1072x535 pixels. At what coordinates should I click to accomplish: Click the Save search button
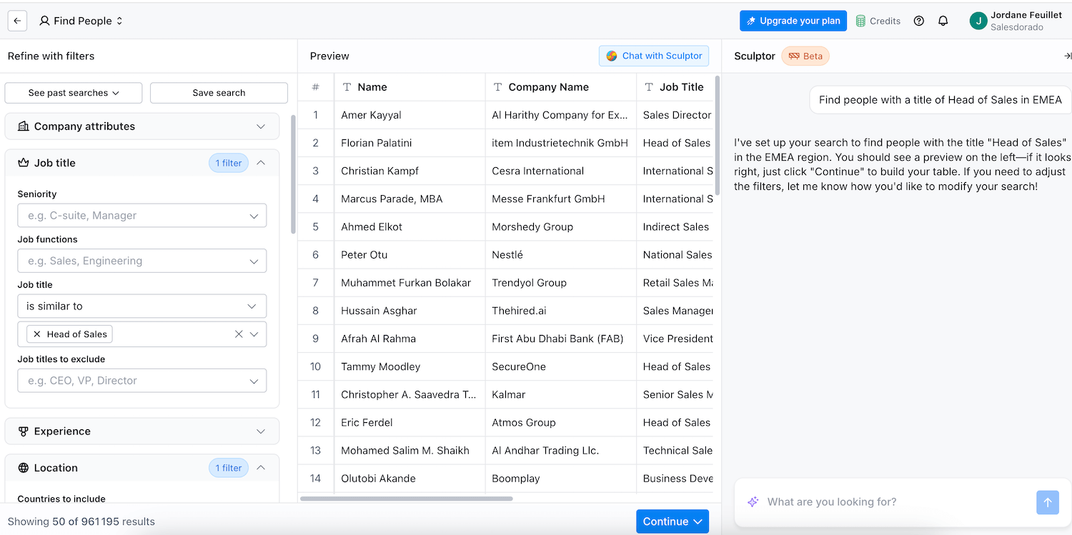[219, 93]
